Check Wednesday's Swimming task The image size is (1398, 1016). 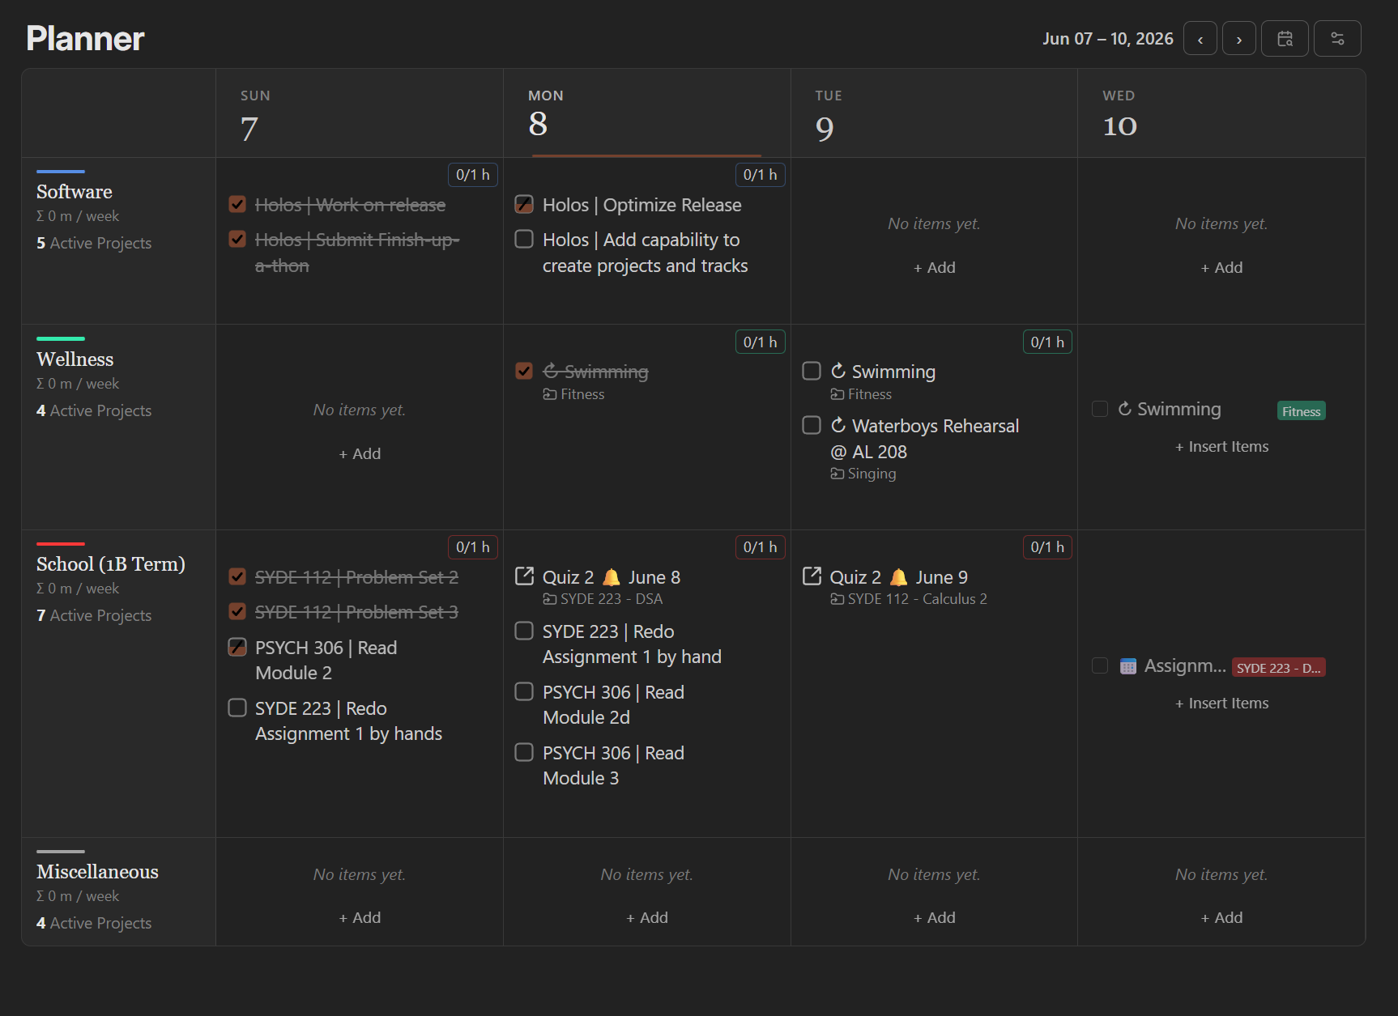pyautogui.click(x=1100, y=409)
